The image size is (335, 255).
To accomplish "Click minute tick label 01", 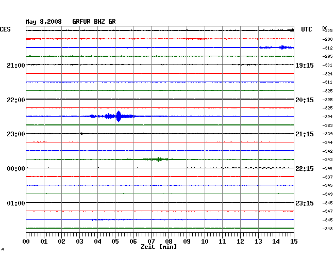I will tap(44, 242).
